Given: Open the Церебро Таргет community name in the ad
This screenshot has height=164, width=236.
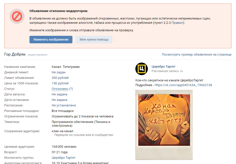Looking at the screenshot, I should tap(164, 67).
